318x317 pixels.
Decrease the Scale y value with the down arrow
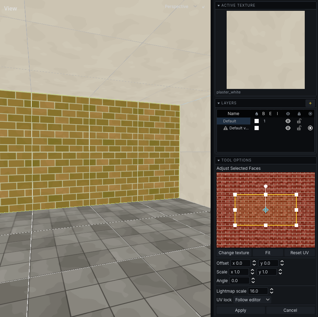pos(280,273)
